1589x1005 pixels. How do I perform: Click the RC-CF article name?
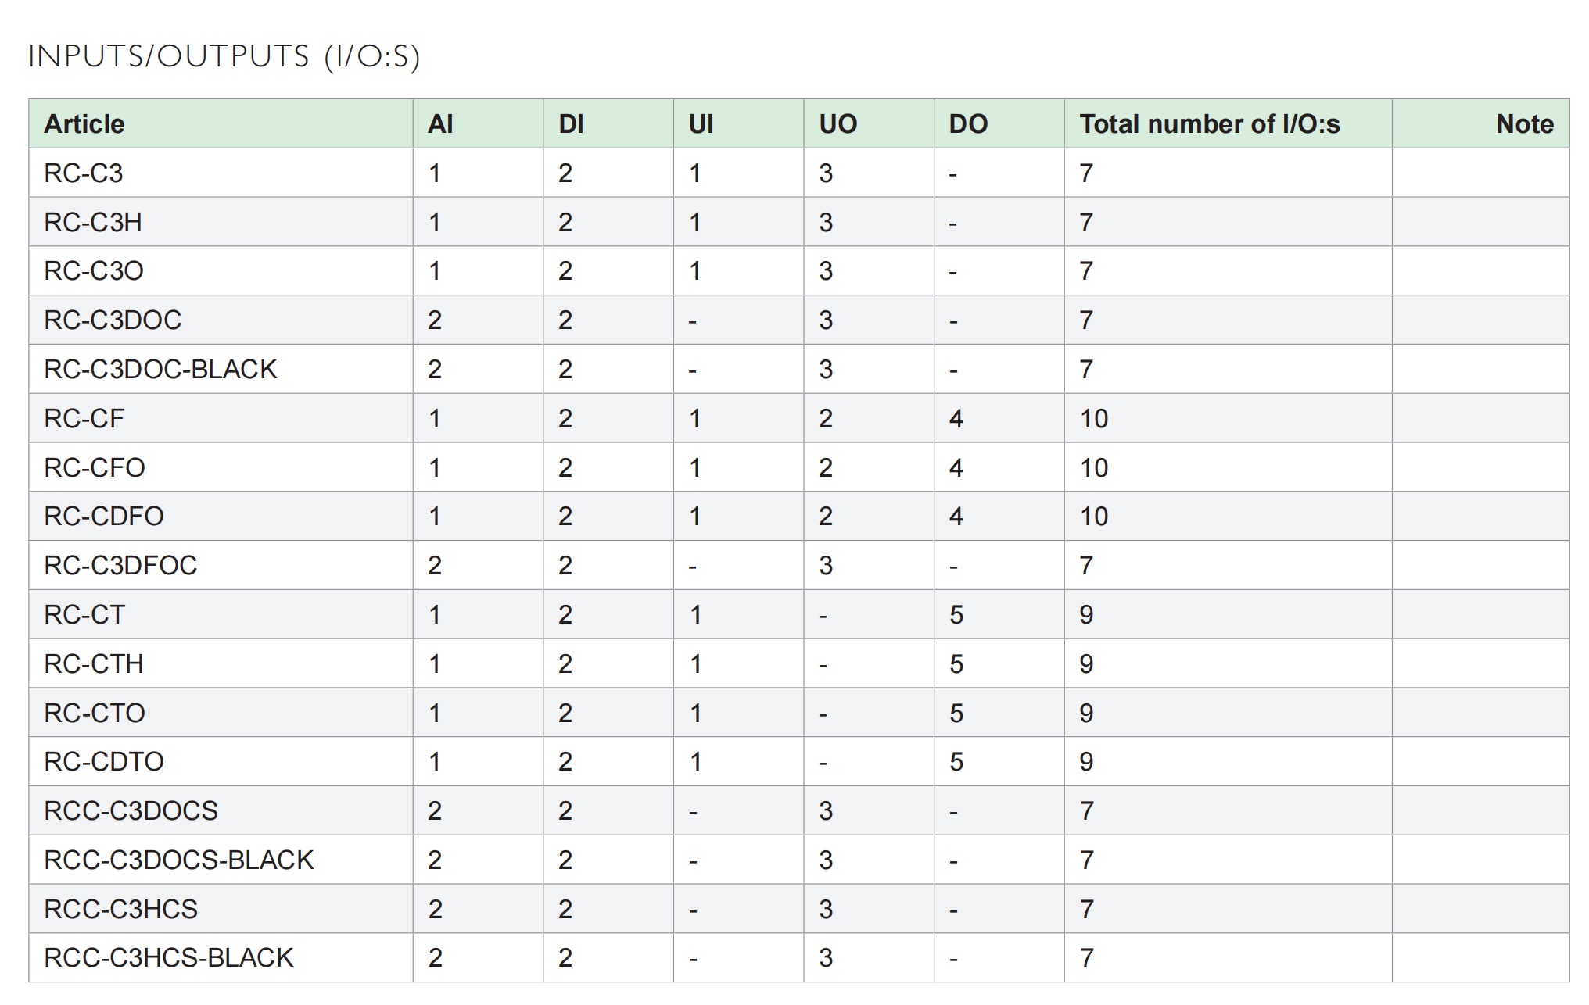[84, 419]
